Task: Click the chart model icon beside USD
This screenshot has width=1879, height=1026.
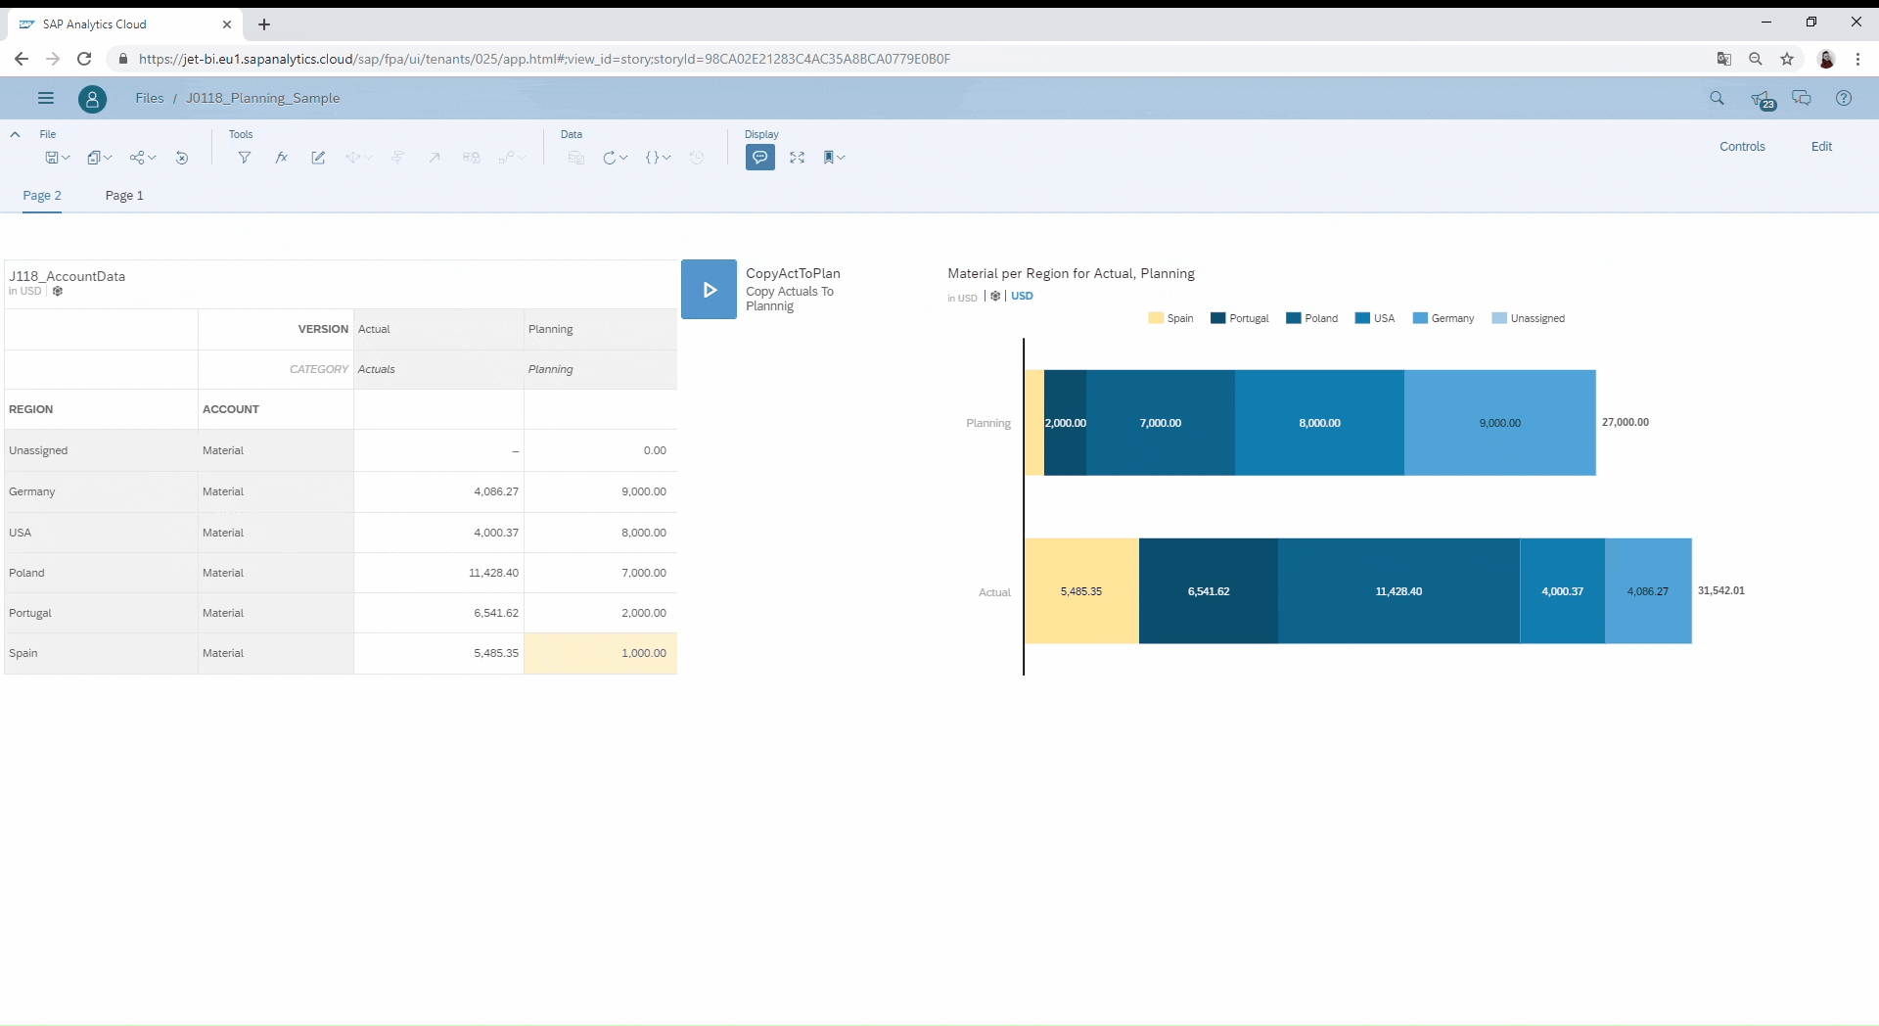Action: click(x=995, y=296)
